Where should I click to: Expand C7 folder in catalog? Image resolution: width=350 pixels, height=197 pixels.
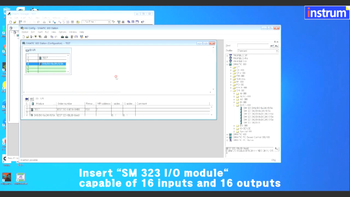[231, 67]
